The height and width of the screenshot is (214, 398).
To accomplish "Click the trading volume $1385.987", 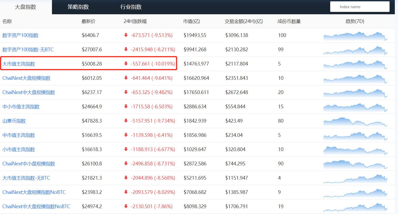I will [237, 192].
